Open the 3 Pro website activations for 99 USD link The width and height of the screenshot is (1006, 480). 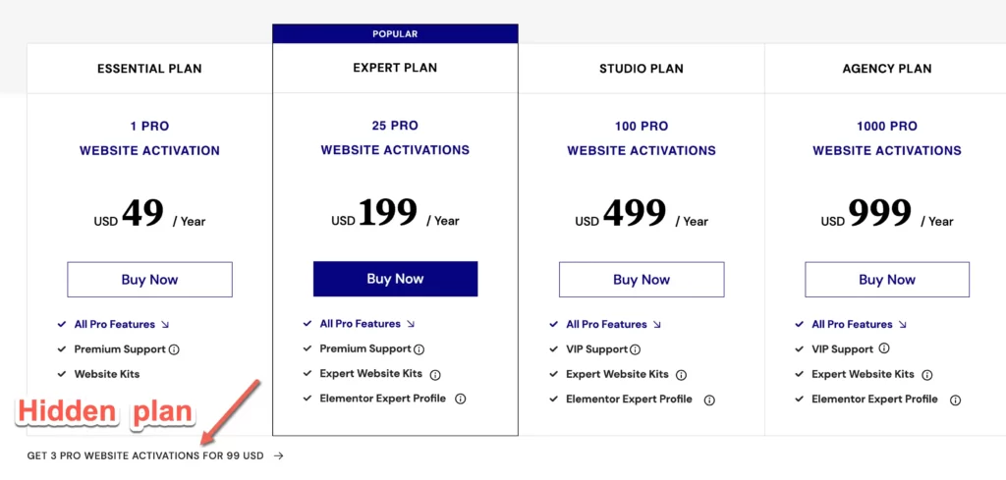coord(155,456)
